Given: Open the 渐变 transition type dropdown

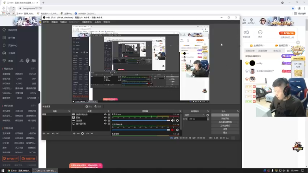Looking at the screenshot, I should point(194,115).
